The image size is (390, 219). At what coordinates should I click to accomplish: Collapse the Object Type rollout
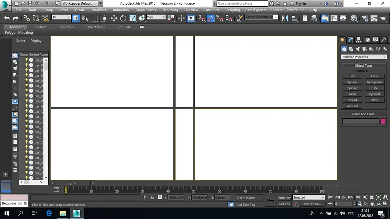pyautogui.click(x=363, y=66)
